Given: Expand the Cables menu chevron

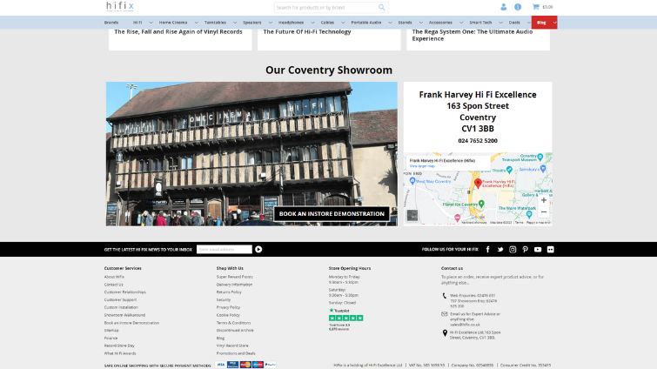Looking at the screenshot, I should coord(343,23).
